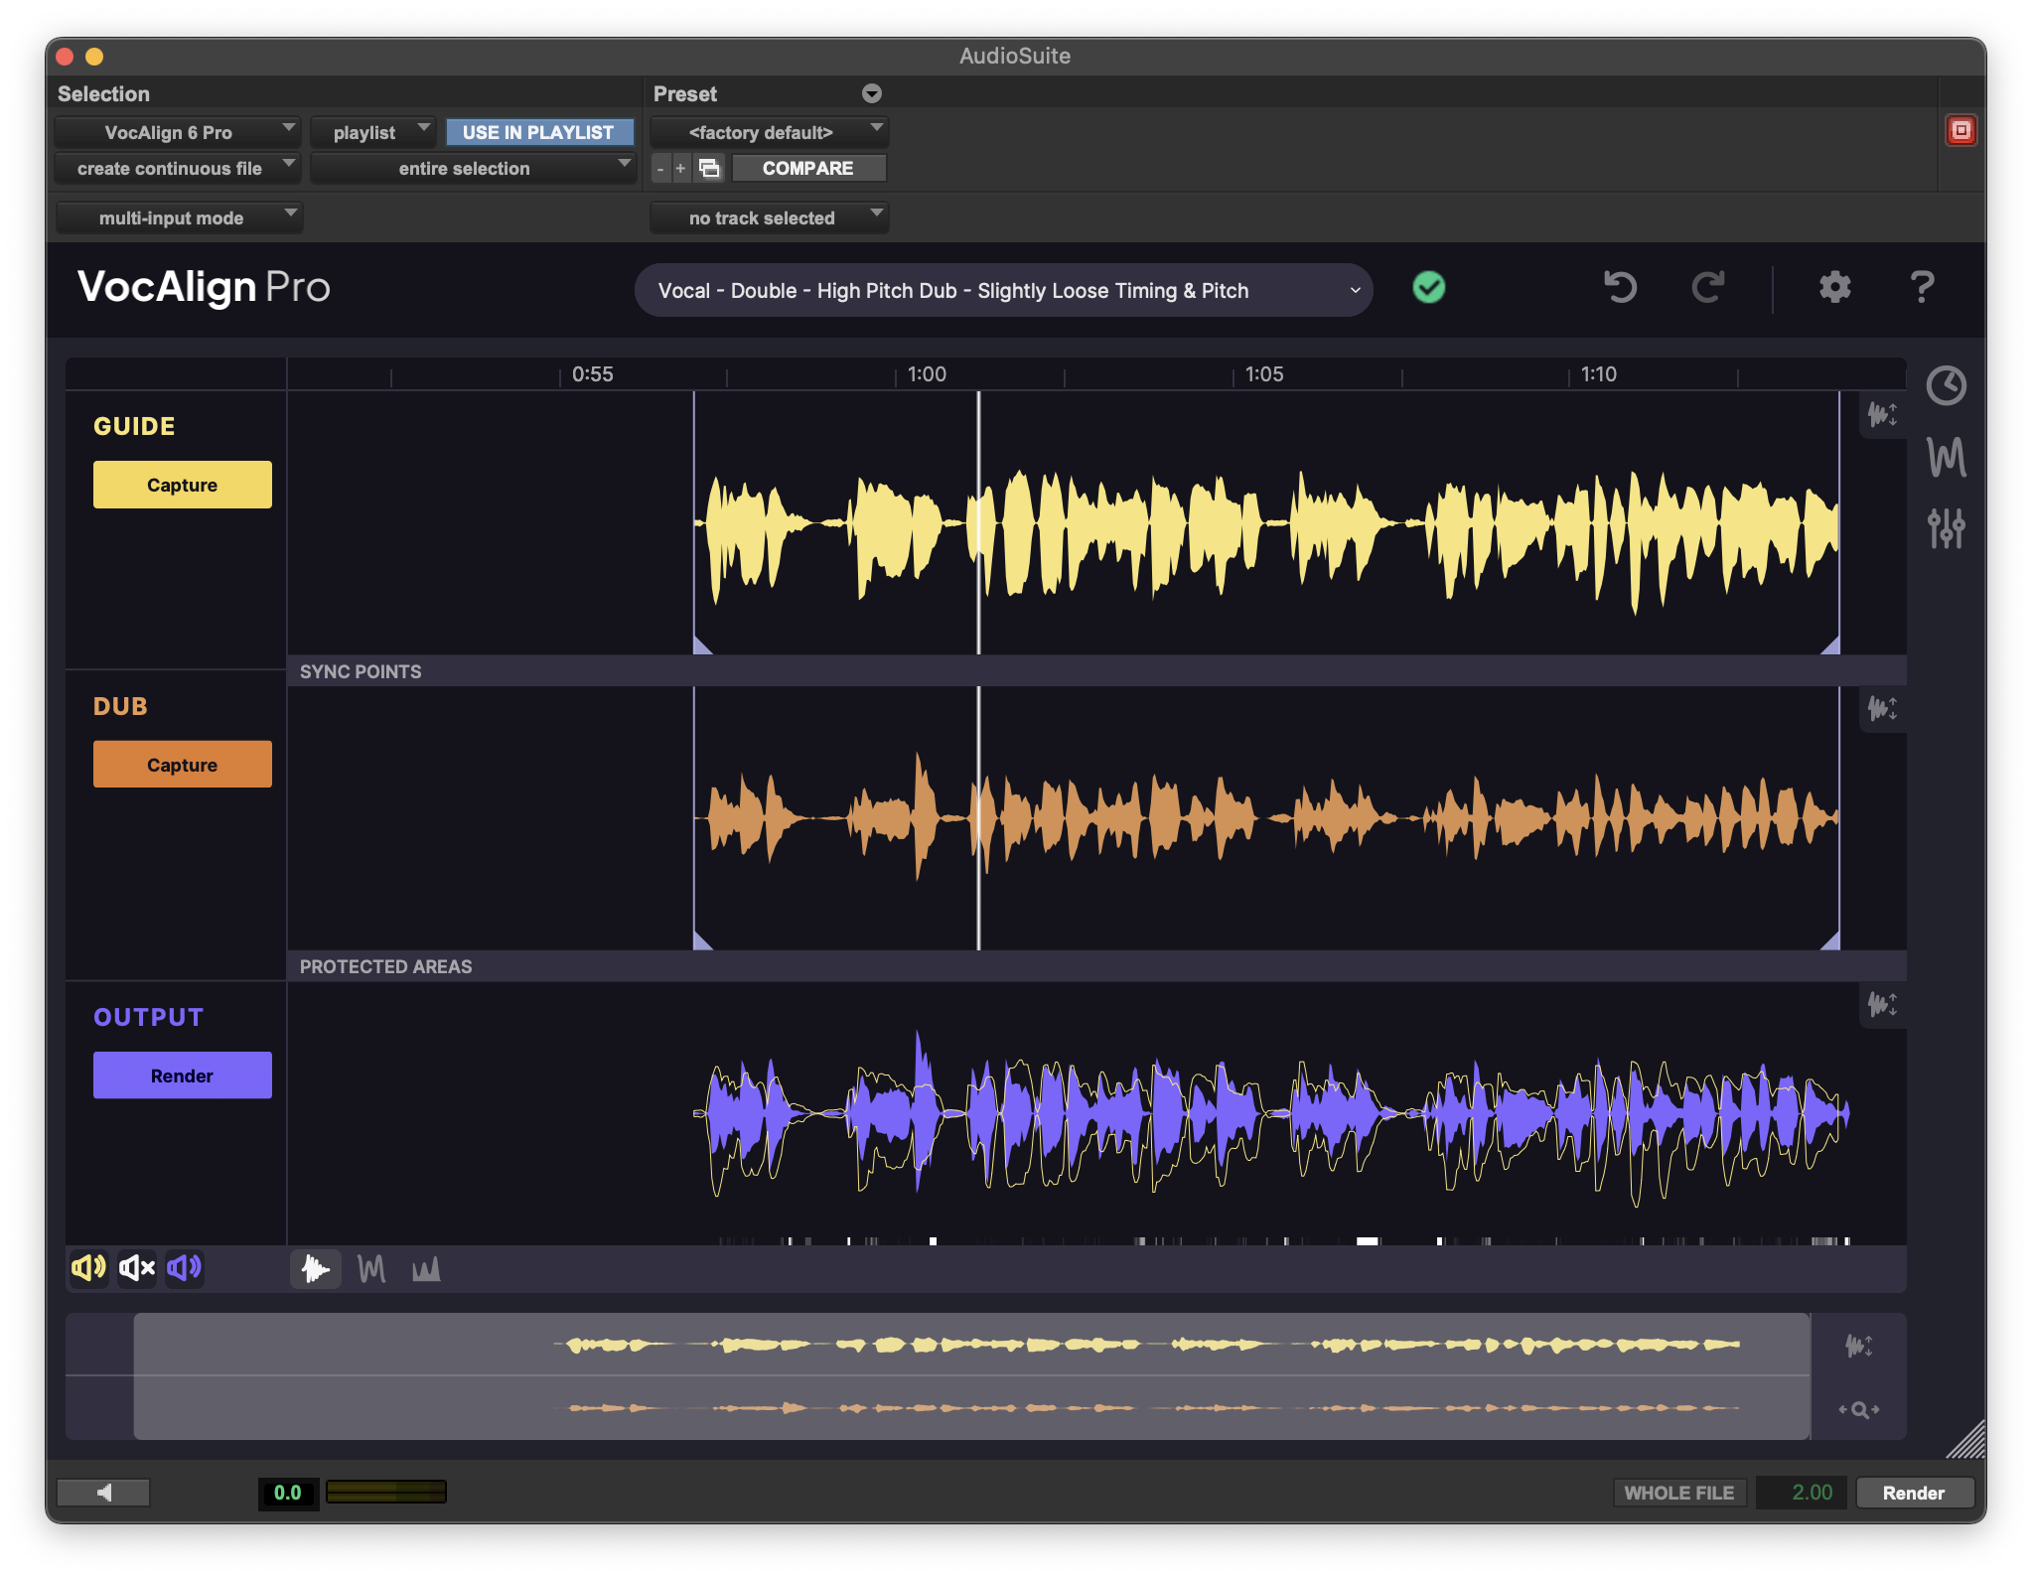The height and width of the screenshot is (1577, 2032).
Task: Switch to pitch trace display view
Action: (371, 1269)
